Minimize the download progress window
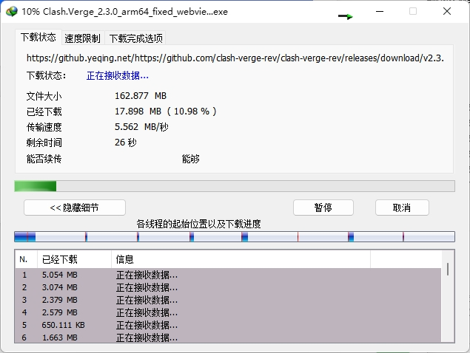Image resolution: width=470 pixels, height=353 pixels. [380, 12]
